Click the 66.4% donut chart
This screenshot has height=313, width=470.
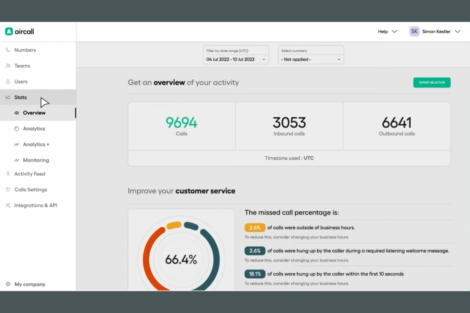point(181,259)
